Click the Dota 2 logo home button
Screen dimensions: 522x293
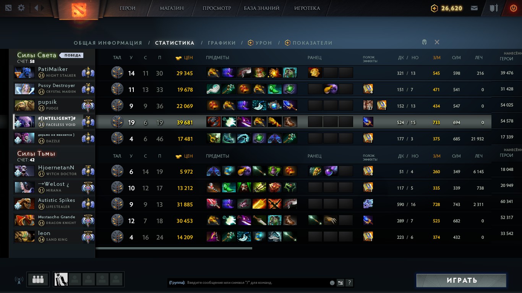79,10
